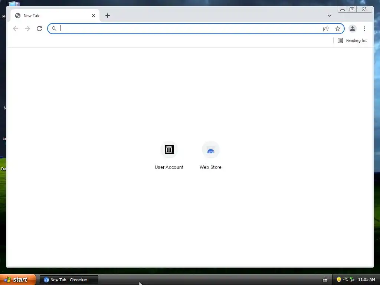Screen dimensions: 380x285
Task: Click the forward navigation arrow
Action: 27,29
